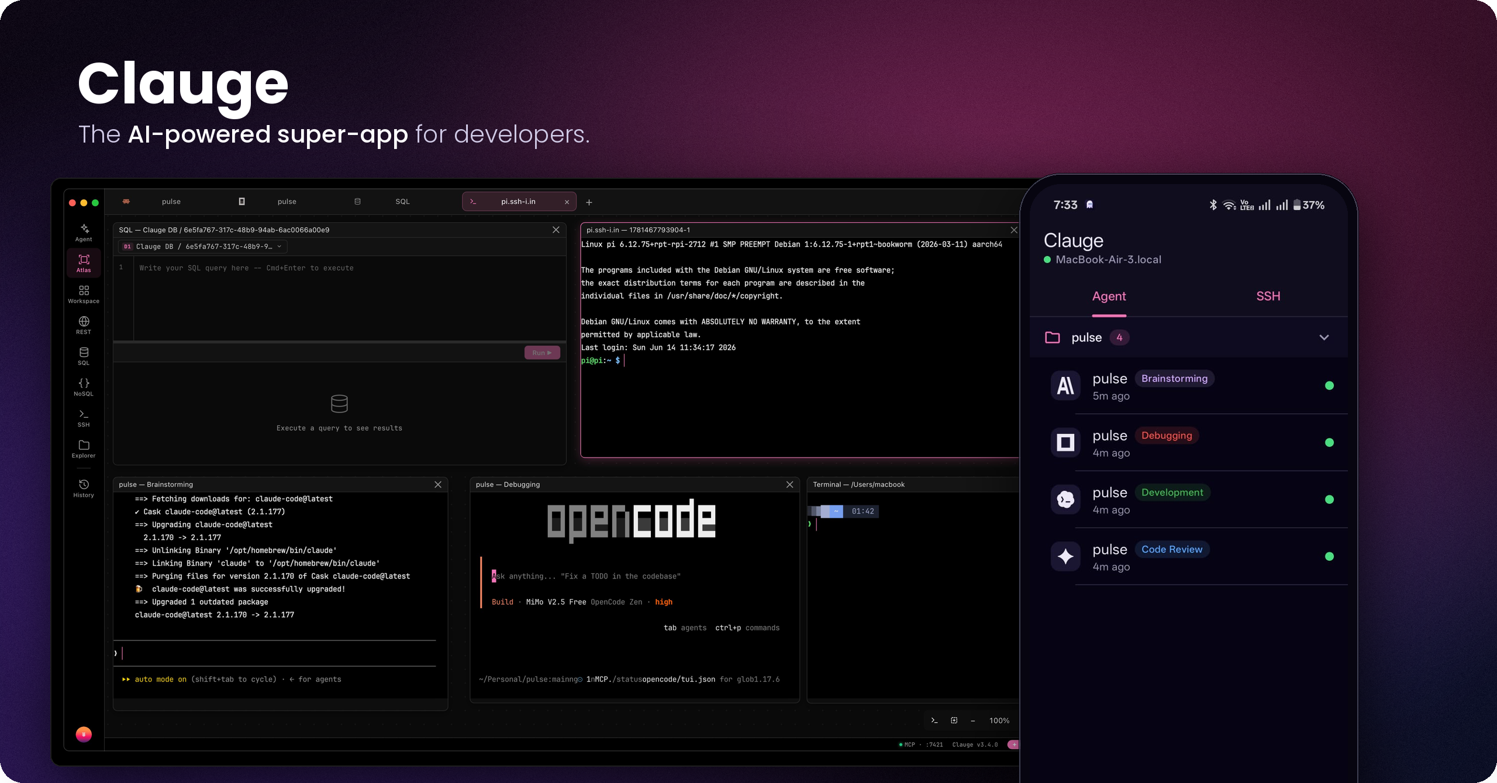The image size is (1497, 783).
Task: Switch to the SSH tab on the phone
Action: click(x=1268, y=296)
